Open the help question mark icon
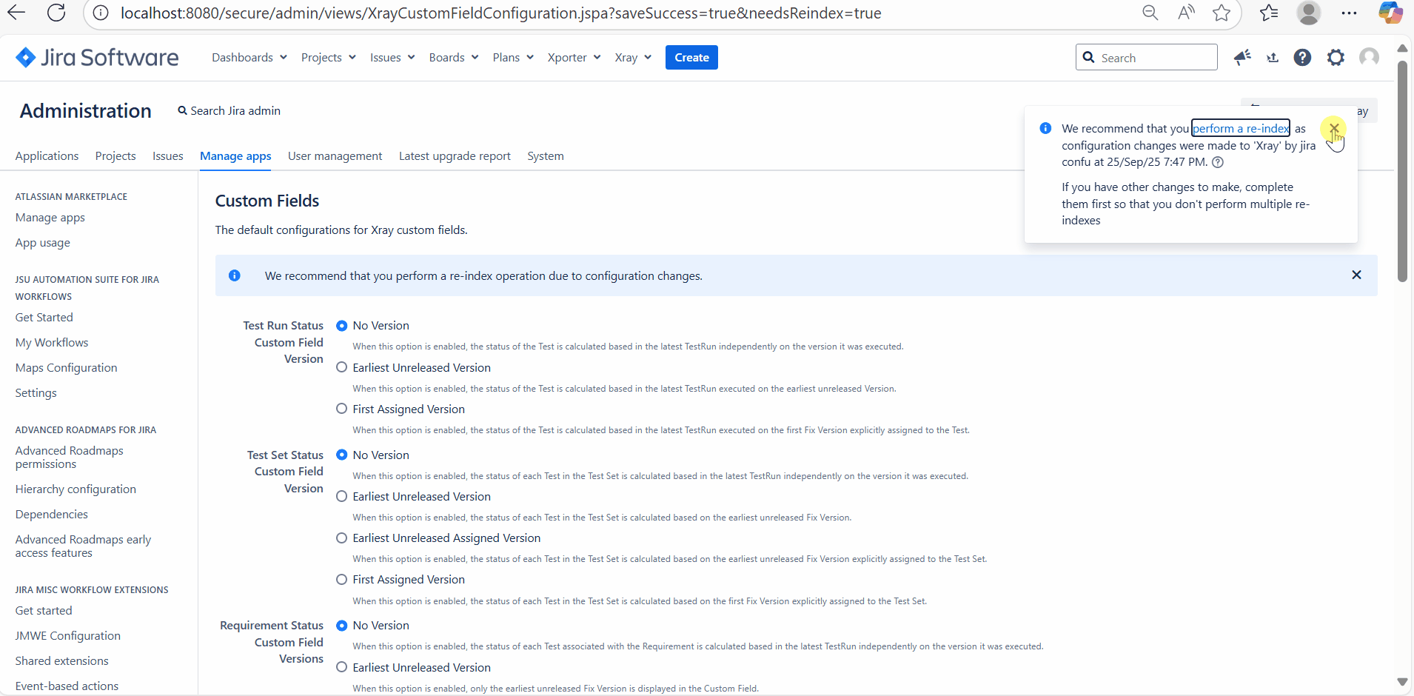1414x696 pixels. (1302, 58)
